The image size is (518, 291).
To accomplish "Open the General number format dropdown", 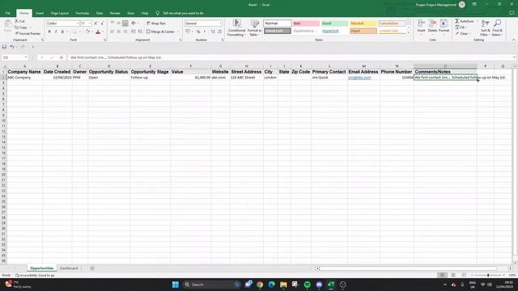I will click(220, 23).
